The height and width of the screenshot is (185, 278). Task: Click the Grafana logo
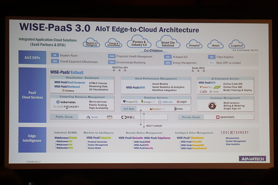tap(68, 91)
